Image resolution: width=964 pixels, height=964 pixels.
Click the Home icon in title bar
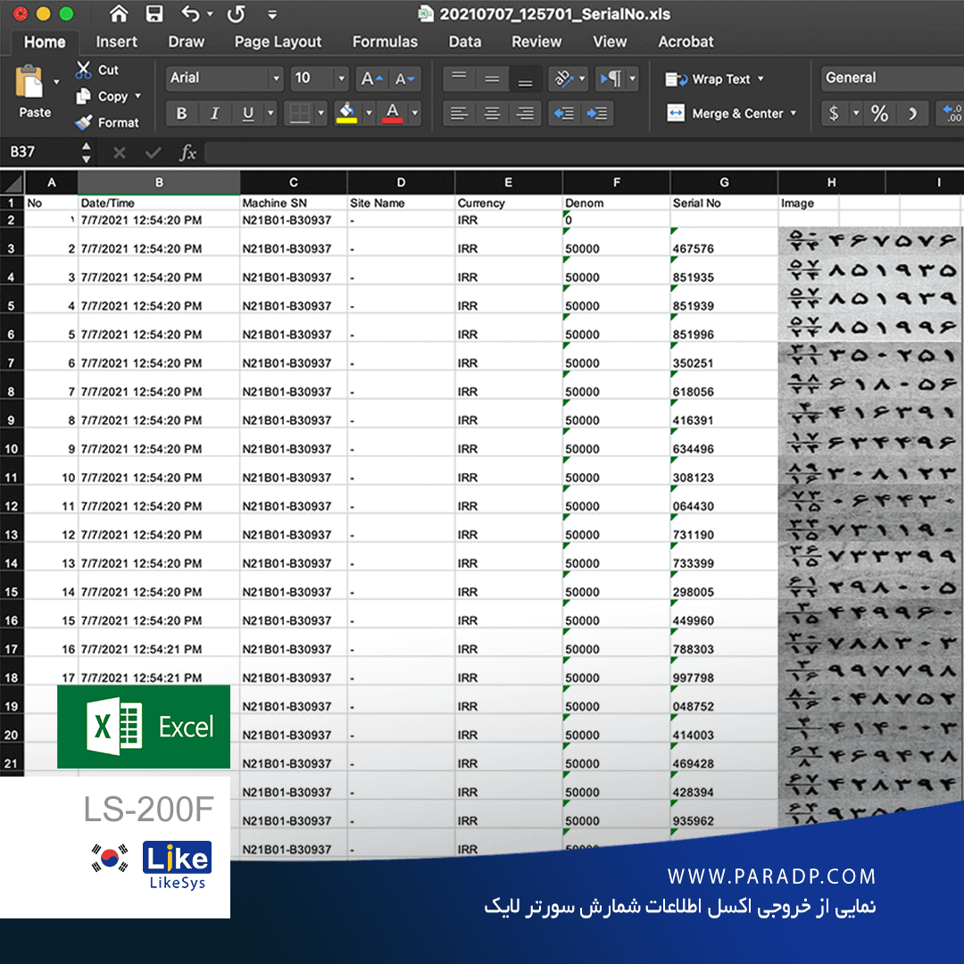point(119,13)
